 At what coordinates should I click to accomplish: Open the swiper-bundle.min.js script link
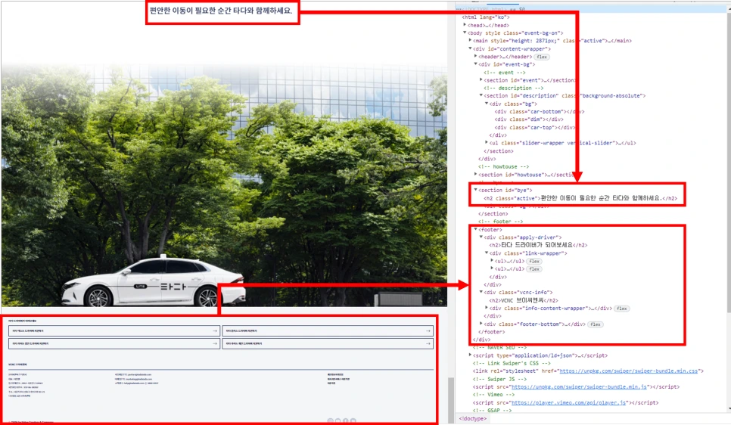coord(579,386)
